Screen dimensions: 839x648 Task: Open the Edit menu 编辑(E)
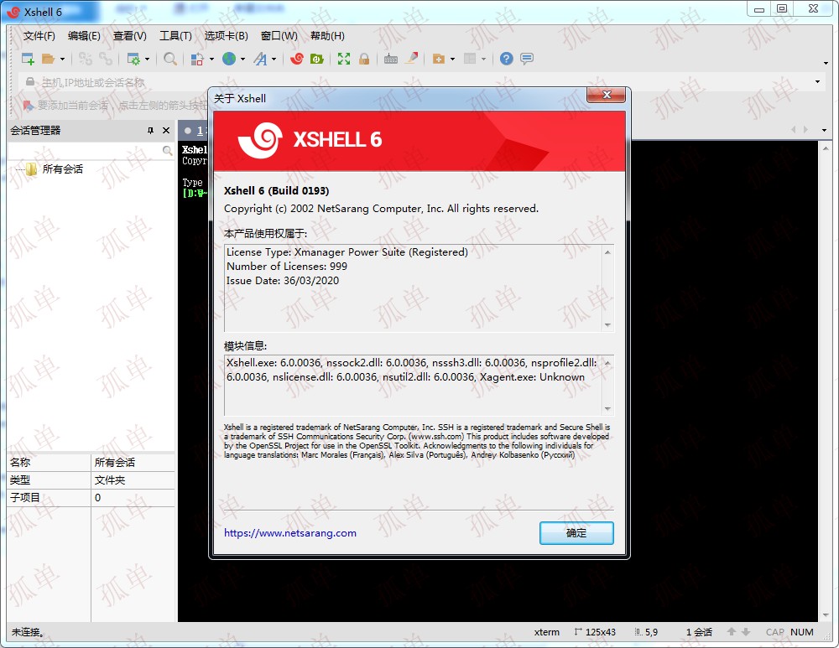pos(84,36)
